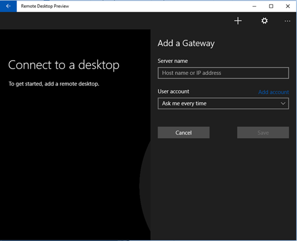The width and height of the screenshot is (297, 241).
Task: Click the To get started instruction text
Action: point(54,84)
